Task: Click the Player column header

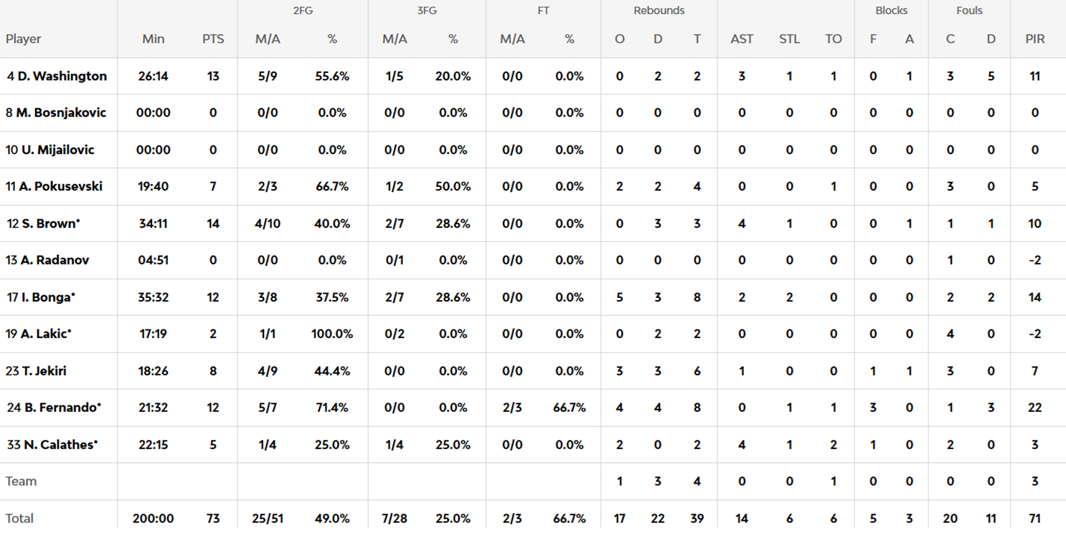Action: (24, 39)
